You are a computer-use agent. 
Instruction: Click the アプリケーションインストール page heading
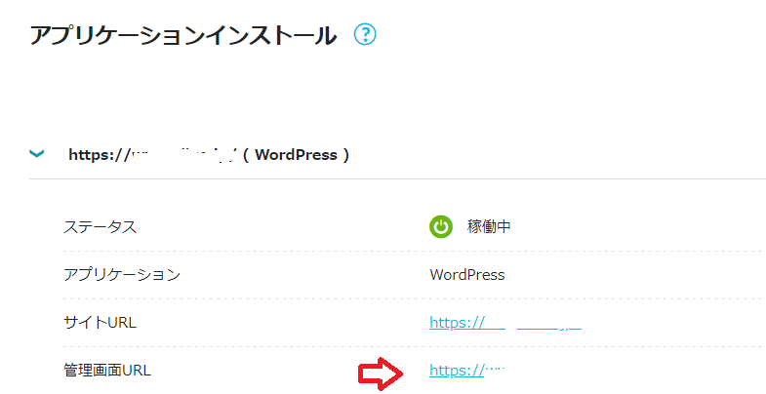183,36
